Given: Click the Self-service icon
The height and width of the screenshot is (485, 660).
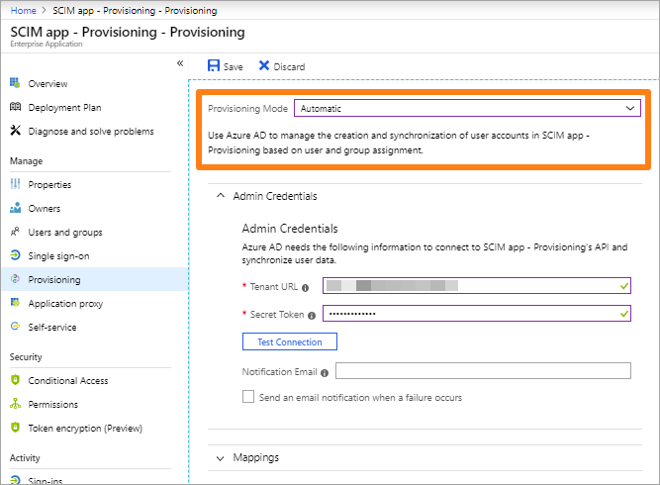Looking at the screenshot, I should point(15,327).
